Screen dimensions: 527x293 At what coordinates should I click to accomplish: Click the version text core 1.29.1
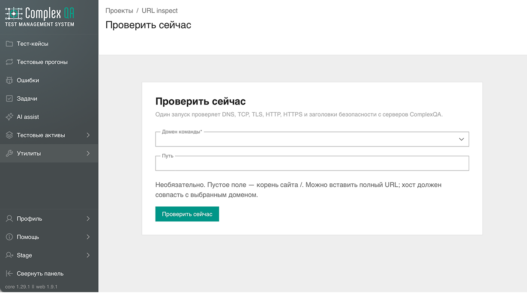click(x=18, y=287)
